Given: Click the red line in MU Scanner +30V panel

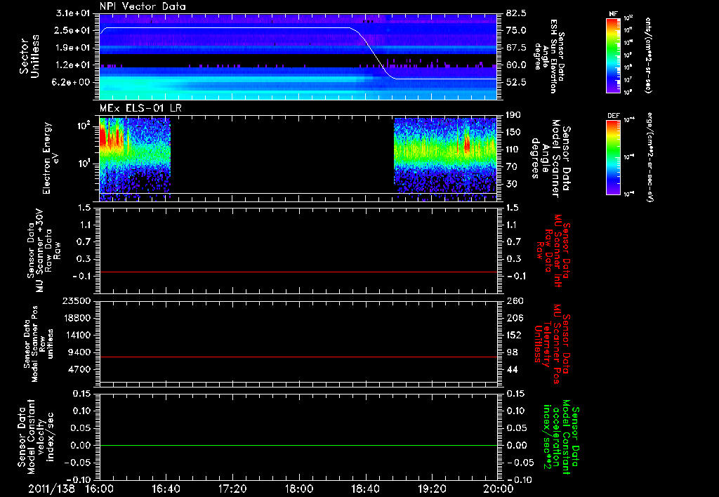Looking at the screenshot, I should (298, 272).
